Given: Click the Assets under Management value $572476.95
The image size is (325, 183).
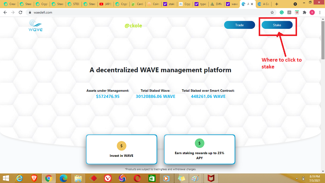Looking at the screenshot, I should coord(108,96).
